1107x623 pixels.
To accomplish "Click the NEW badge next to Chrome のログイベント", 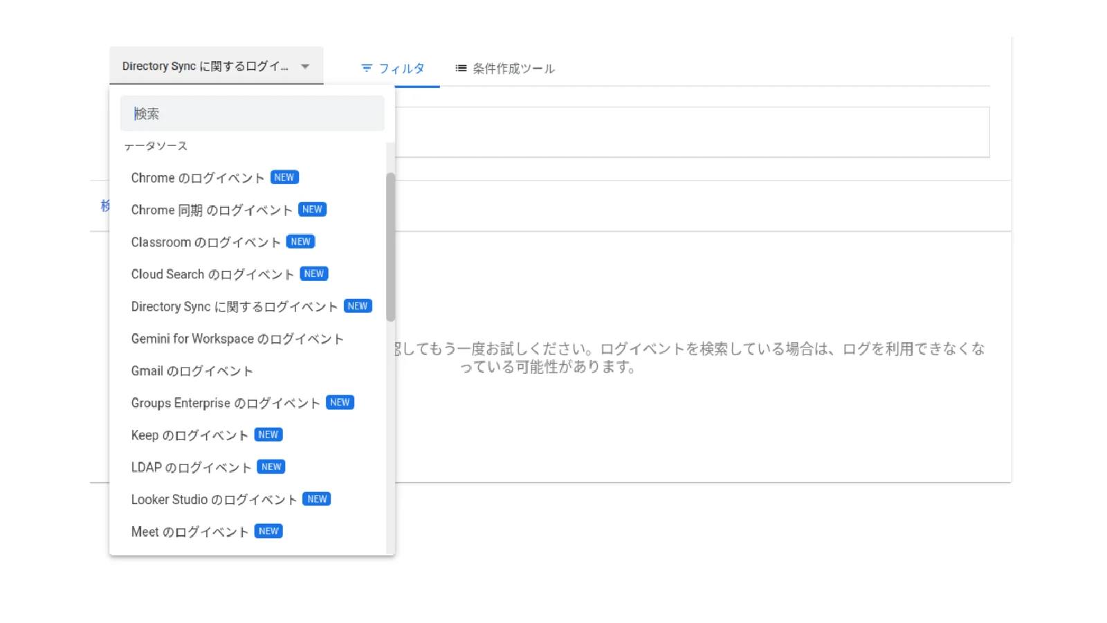I will click(284, 178).
